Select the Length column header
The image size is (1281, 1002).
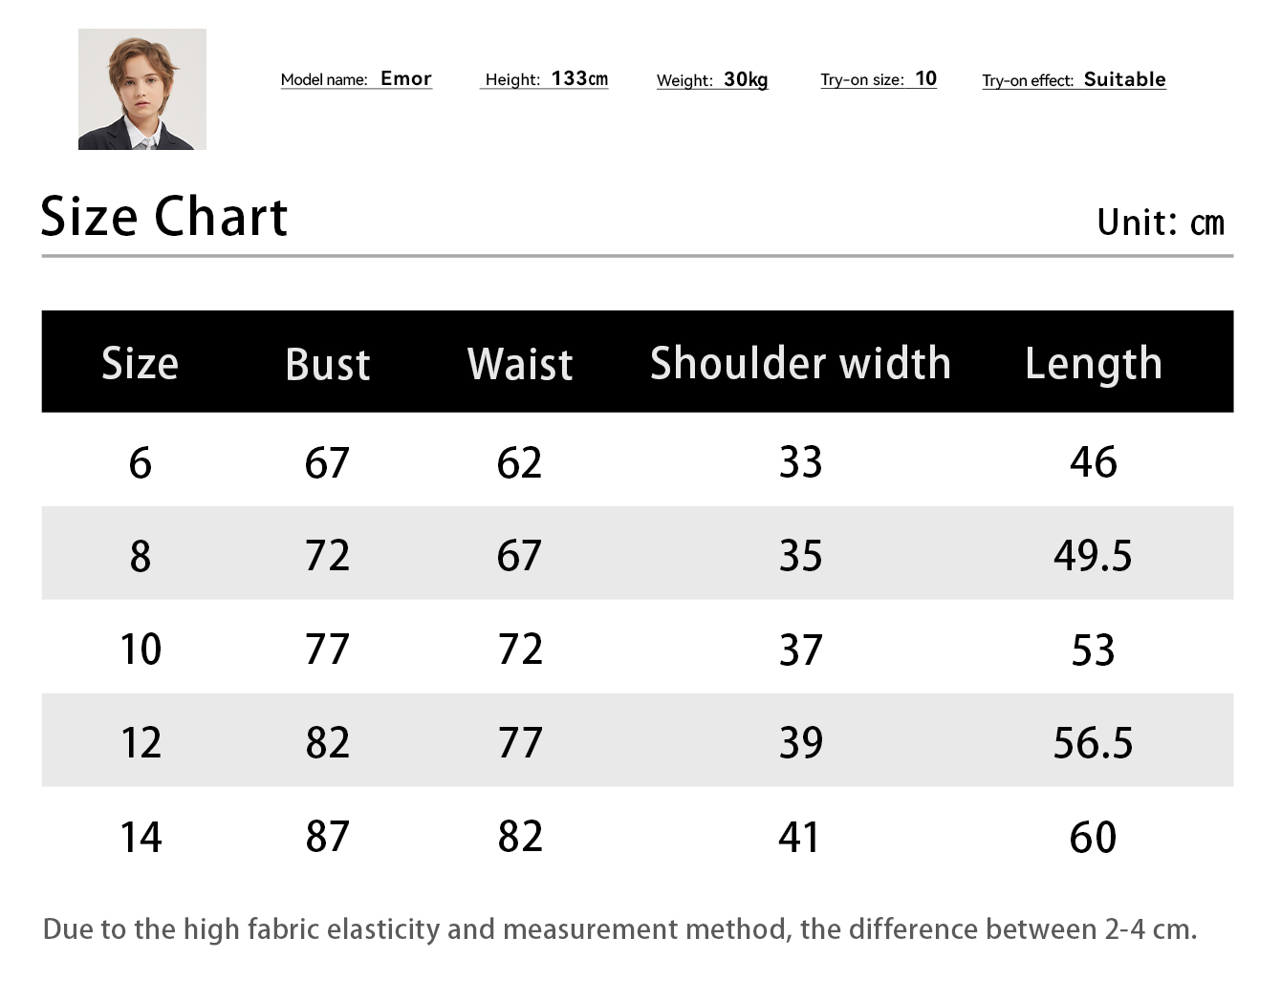tap(1094, 365)
